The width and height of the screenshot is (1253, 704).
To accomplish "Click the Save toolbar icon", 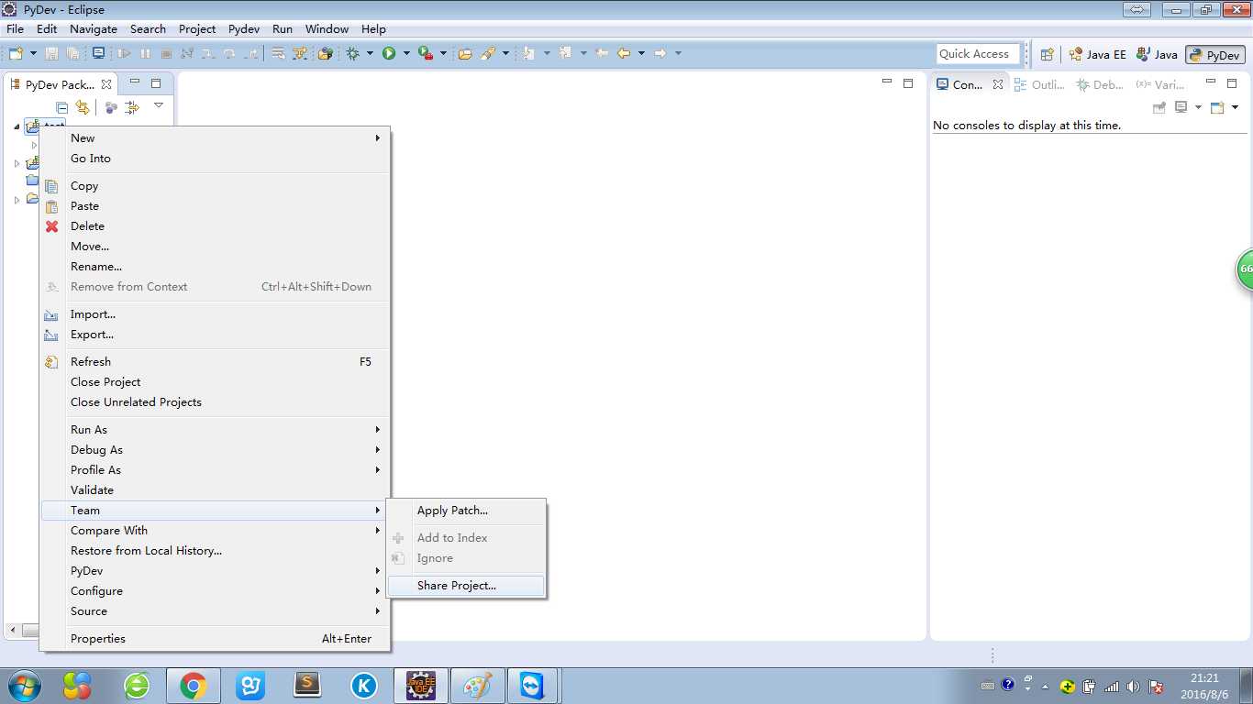I will pyautogui.click(x=51, y=54).
